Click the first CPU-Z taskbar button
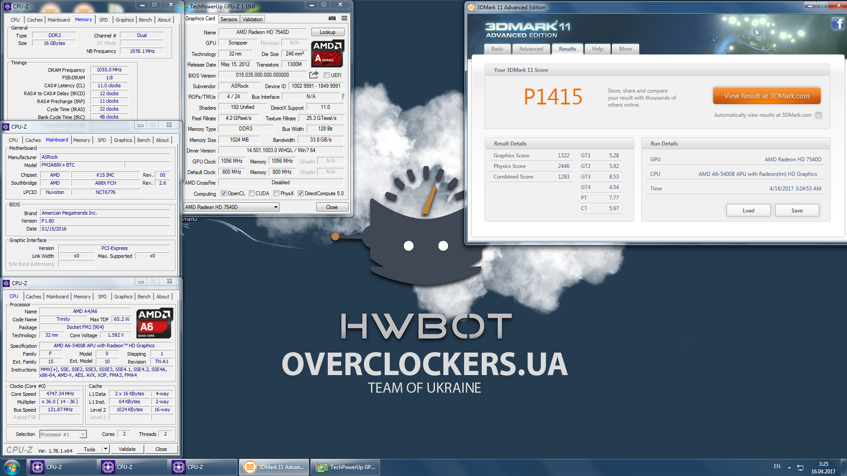The image size is (847, 476). (x=62, y=467)
